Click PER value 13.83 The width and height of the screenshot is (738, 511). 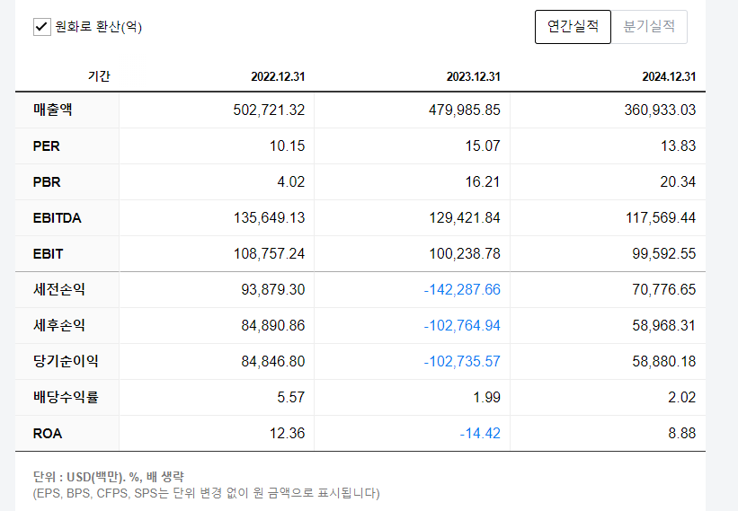[x=679, y=146]
